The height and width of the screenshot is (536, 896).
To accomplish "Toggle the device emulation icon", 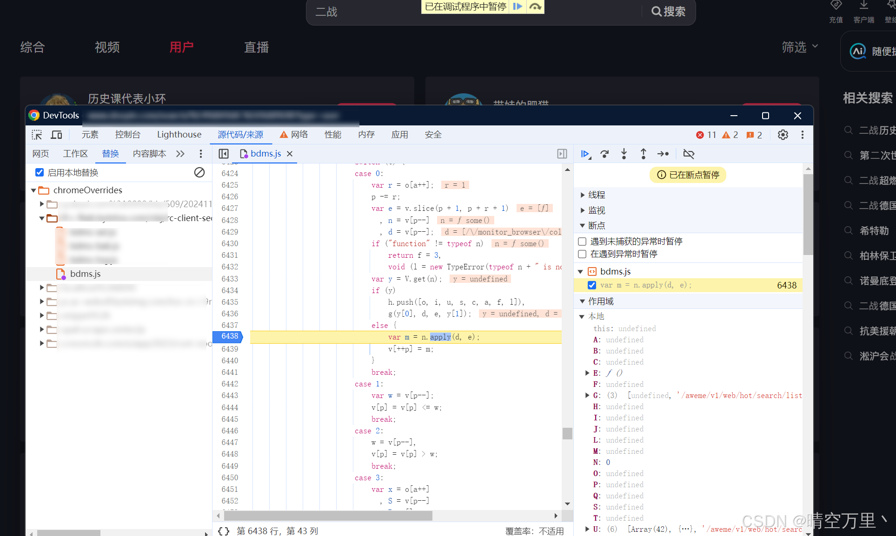I will pyautogui.click(x=56, y=135).
